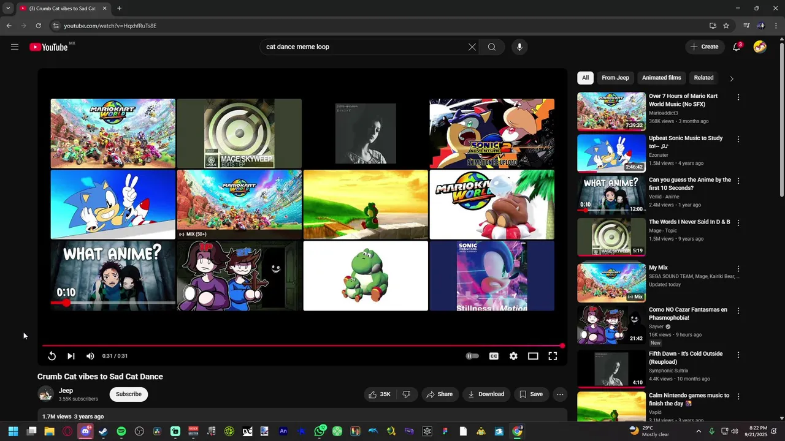Open options for Fifth Dawn video
This screenshot has height=441, width=785.
[x=738, y=355]
